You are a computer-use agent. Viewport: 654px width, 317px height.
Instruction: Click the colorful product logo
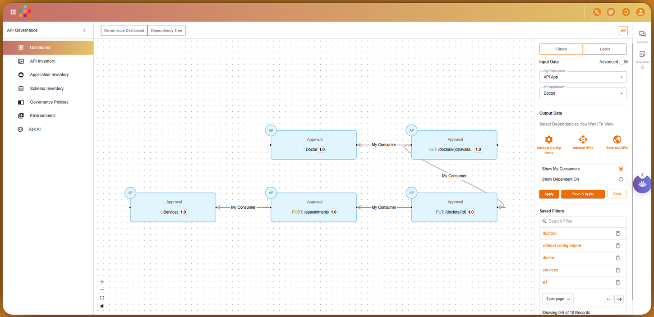[x=25, y=11]
